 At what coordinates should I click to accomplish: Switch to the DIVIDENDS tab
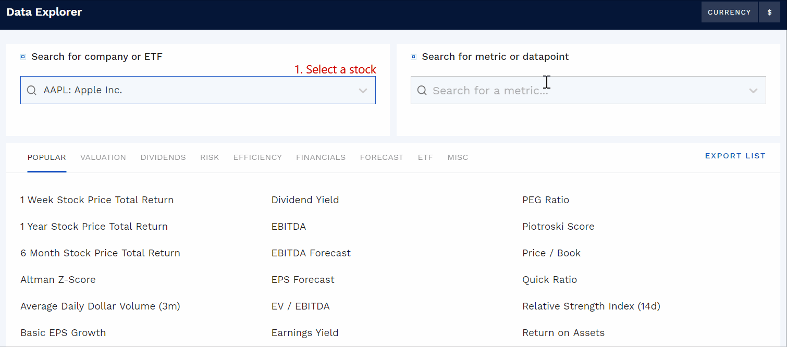(163, 157)
